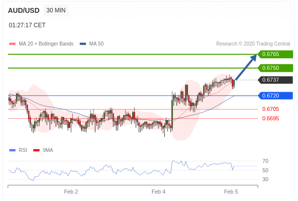Click the RSI 50 level label
This screenshot has height=201, width=298.
tap(265, 170)
